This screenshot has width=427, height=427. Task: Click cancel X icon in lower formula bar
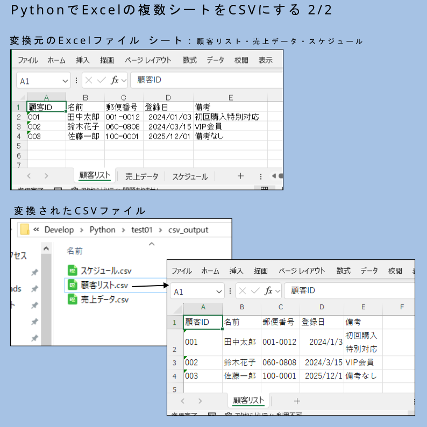coord(243,291)
